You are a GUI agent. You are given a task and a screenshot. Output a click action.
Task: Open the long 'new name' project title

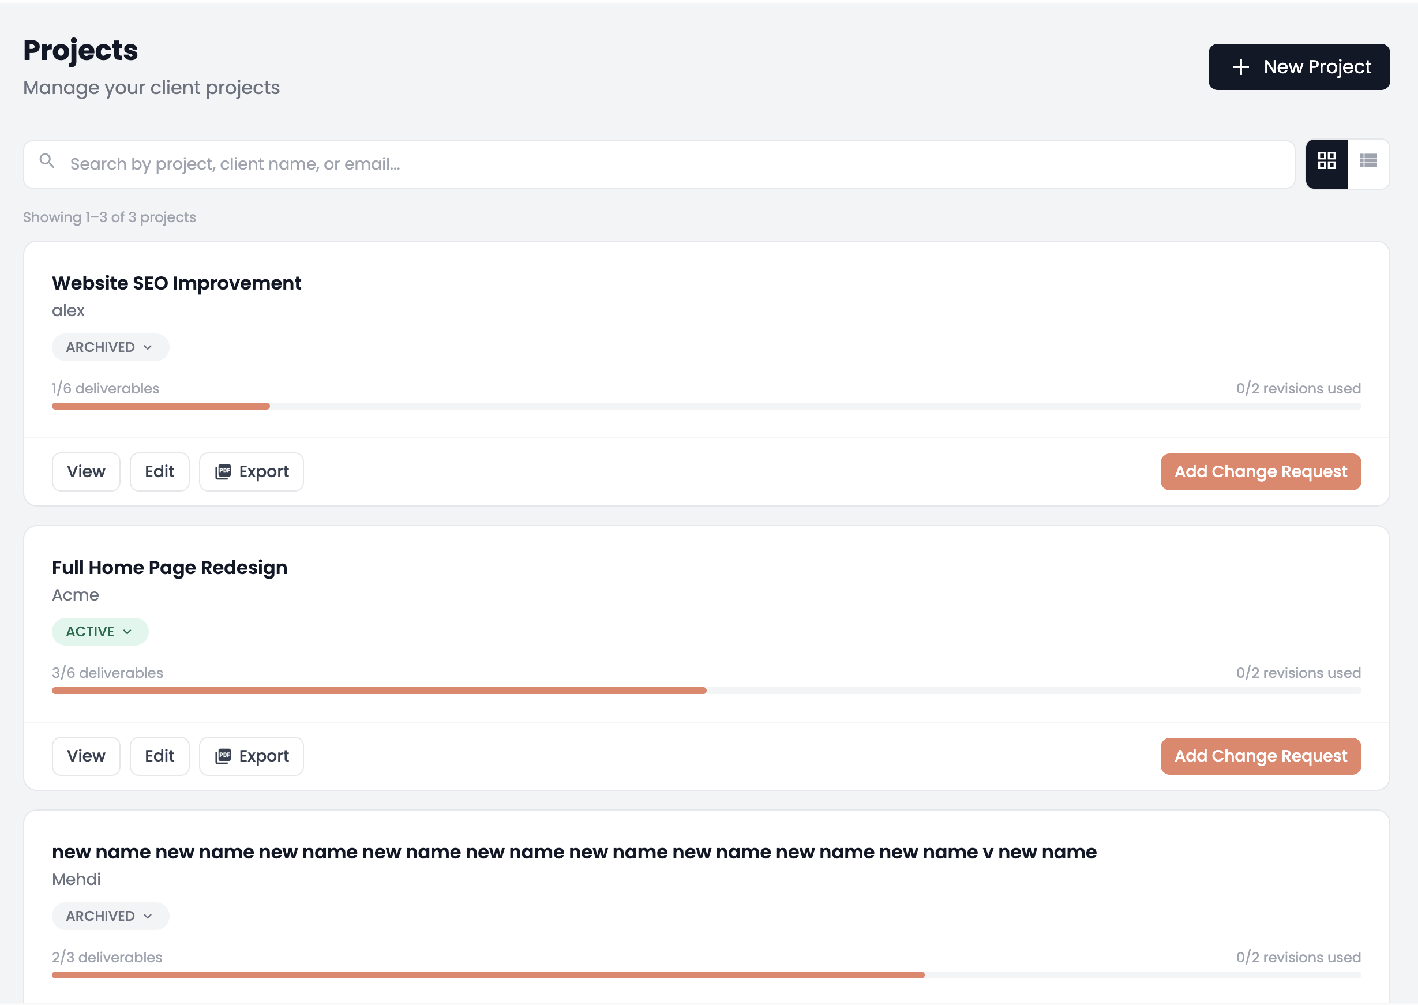573,853
